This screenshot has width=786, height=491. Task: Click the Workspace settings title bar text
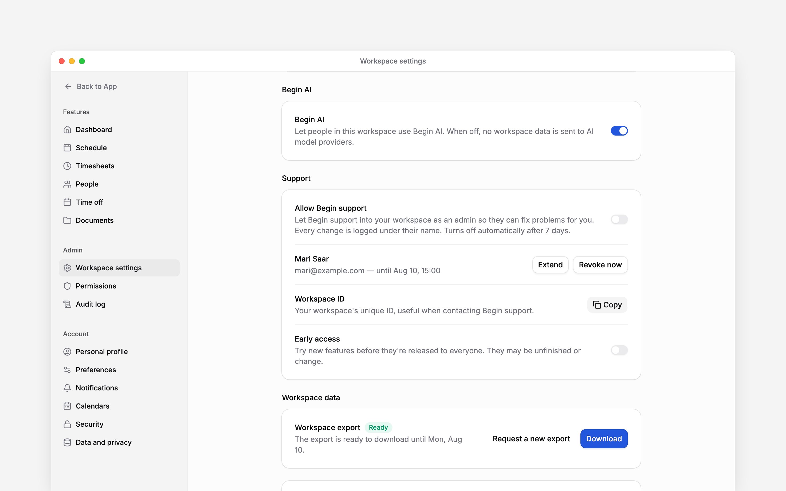[x=393, y=61]
